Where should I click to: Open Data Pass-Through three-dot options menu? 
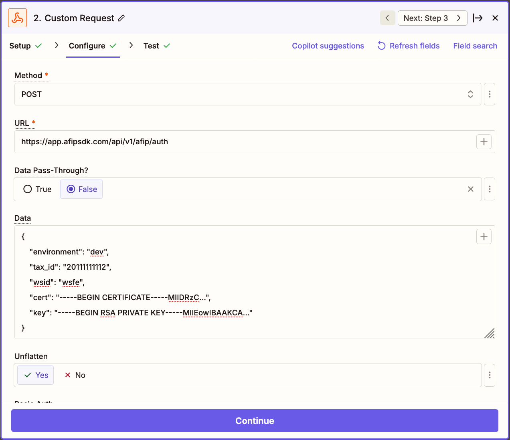pyautogui.click(x=490, y=189)
